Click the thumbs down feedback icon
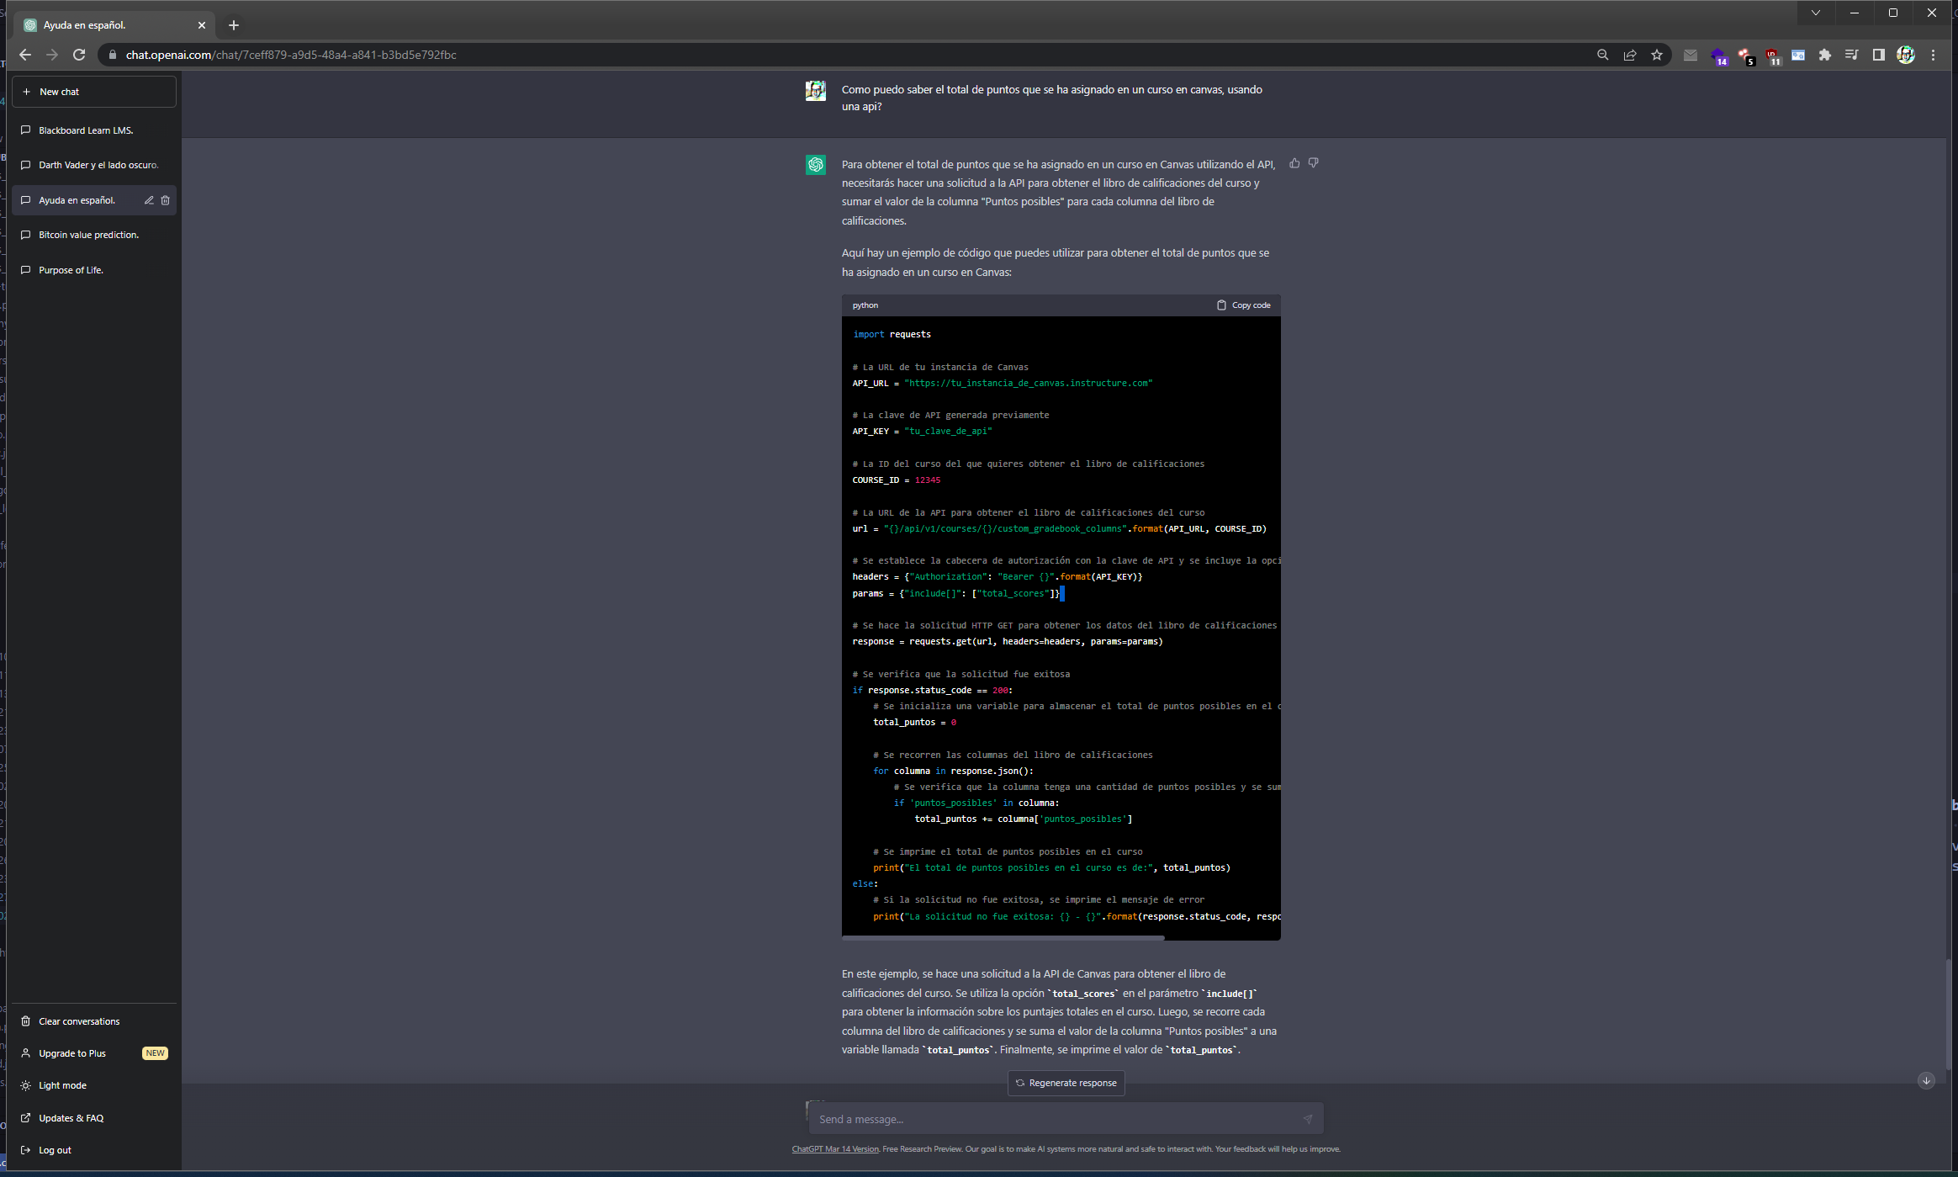 point(1313,163)
